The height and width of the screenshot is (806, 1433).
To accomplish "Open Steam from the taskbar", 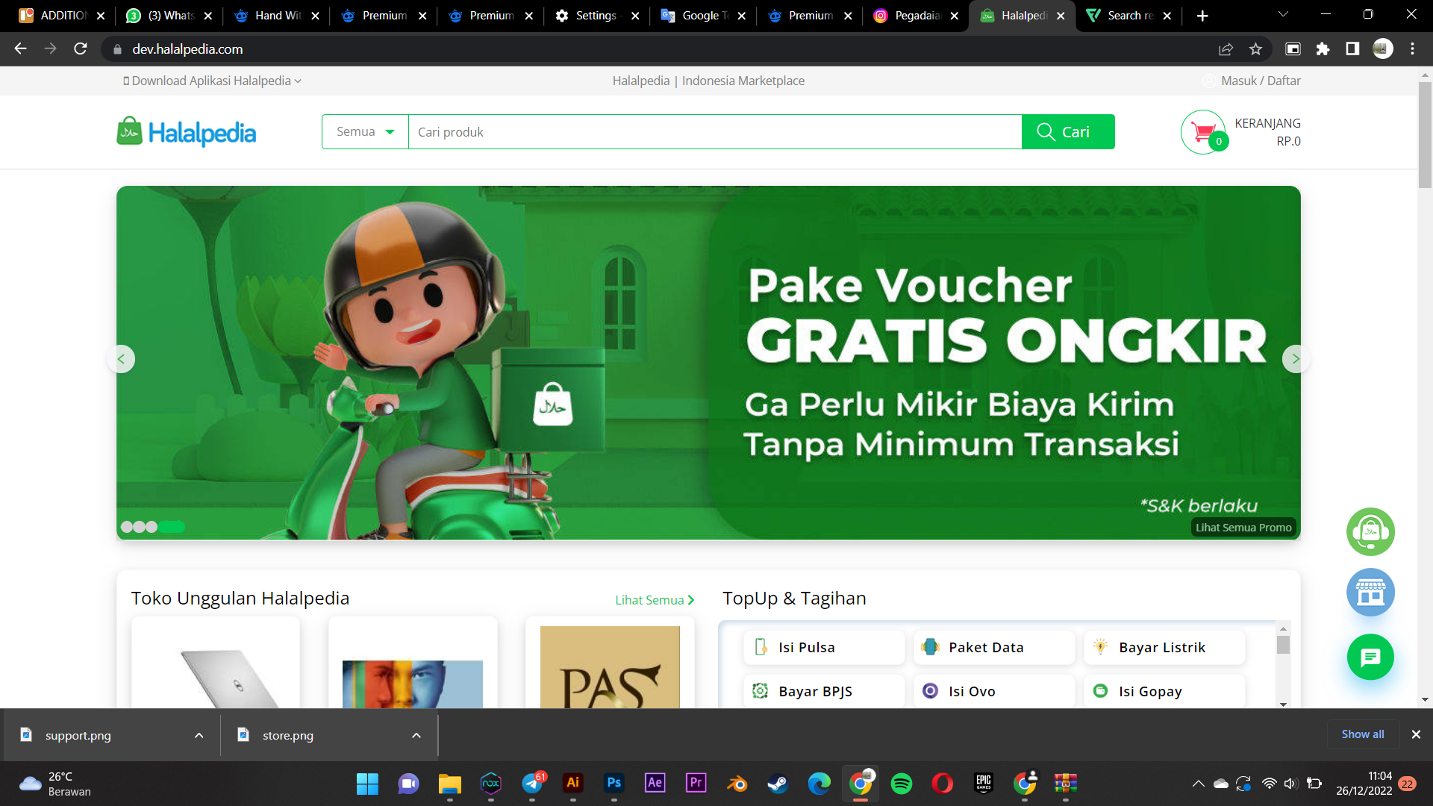I will coord(778,784).
